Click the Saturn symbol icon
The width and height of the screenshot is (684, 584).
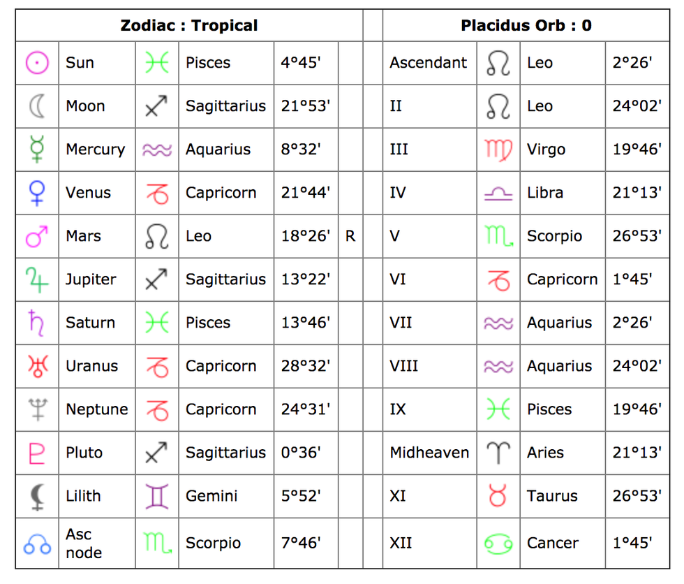pos(37,323)
